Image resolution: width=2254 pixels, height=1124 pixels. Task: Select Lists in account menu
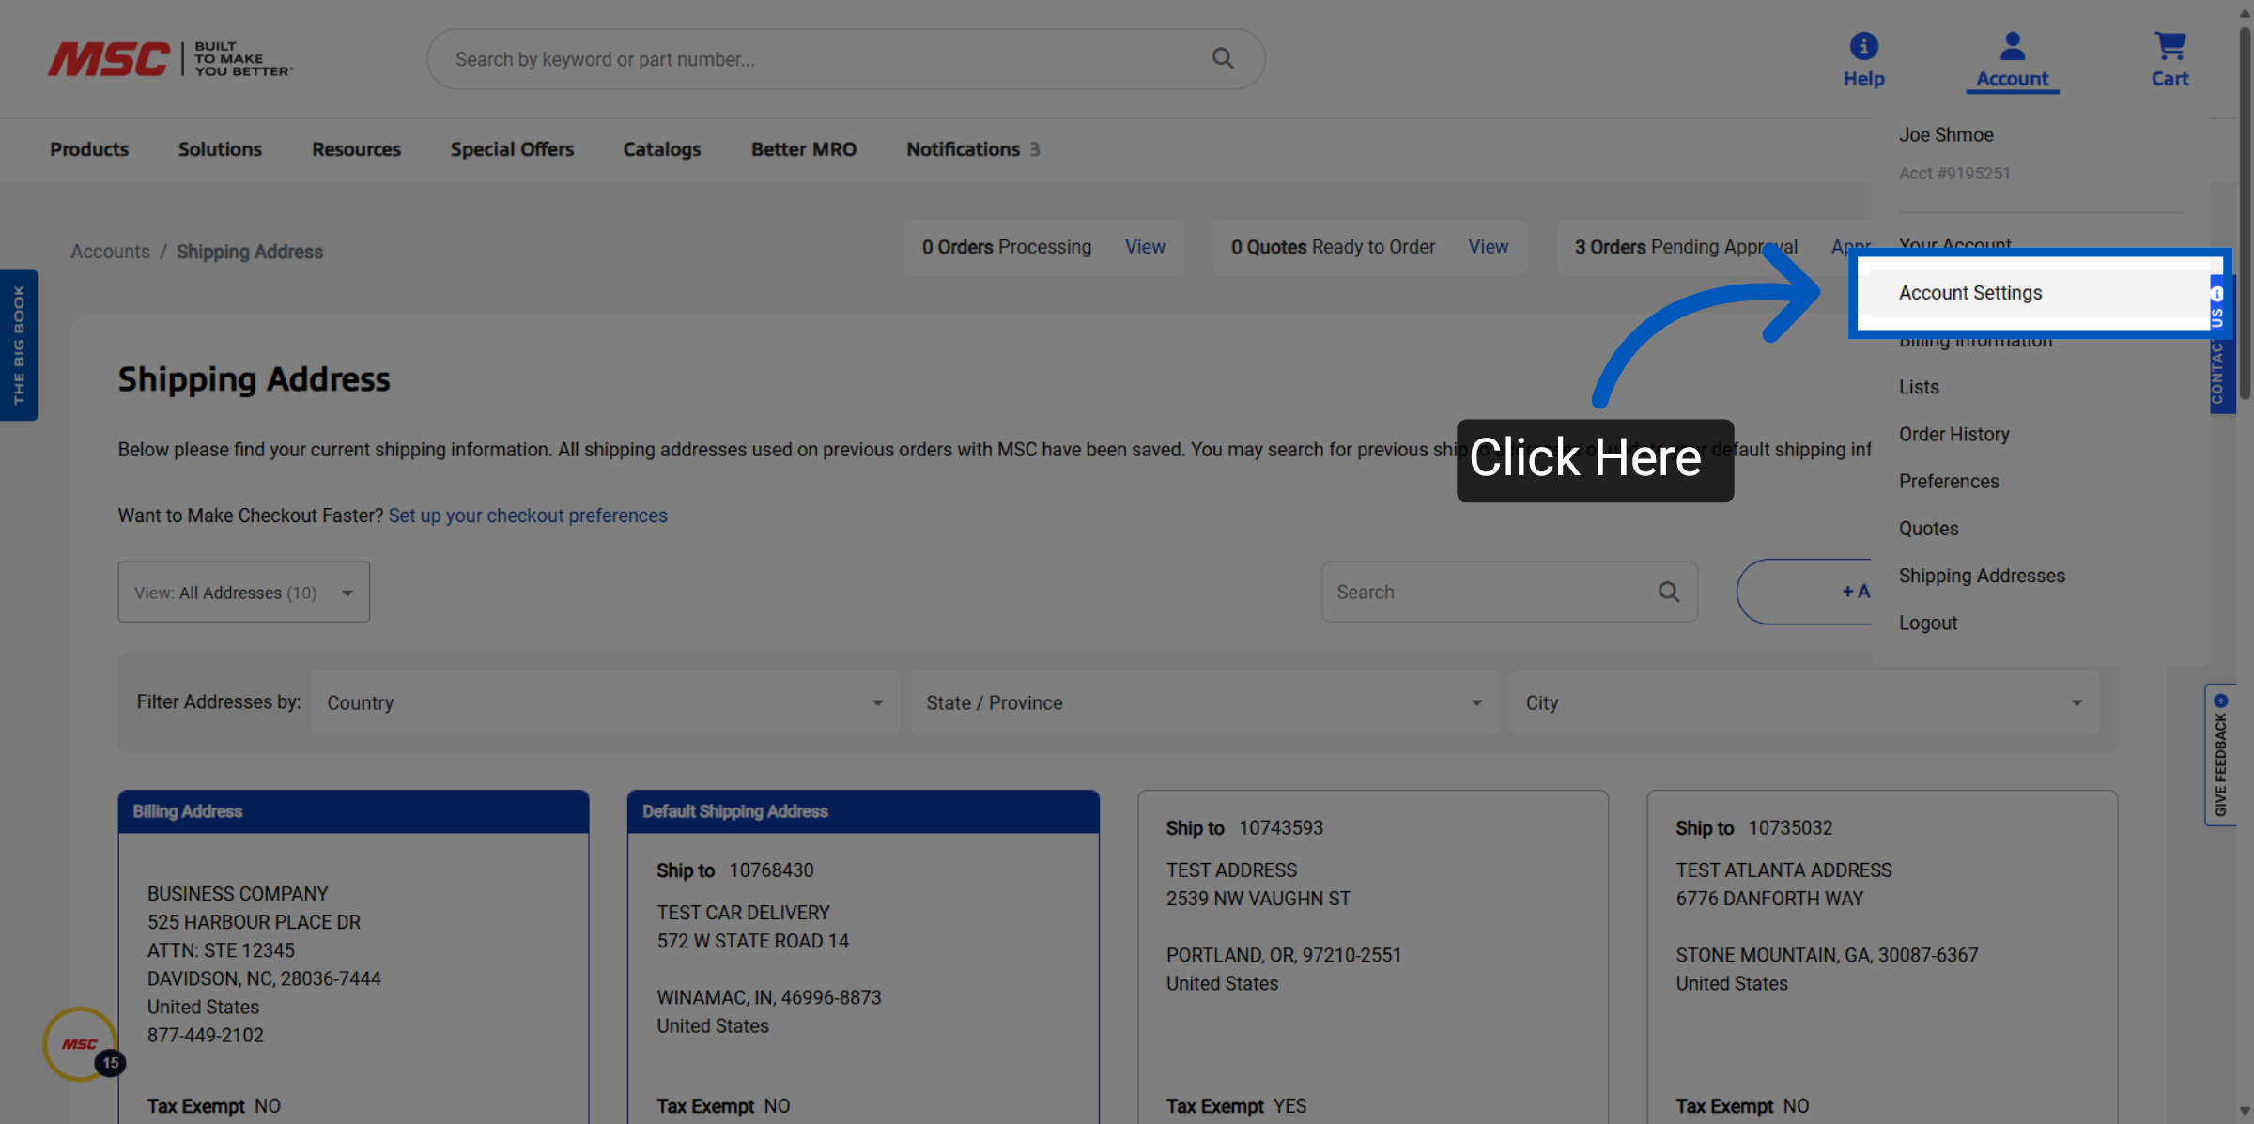[1919, 387]
